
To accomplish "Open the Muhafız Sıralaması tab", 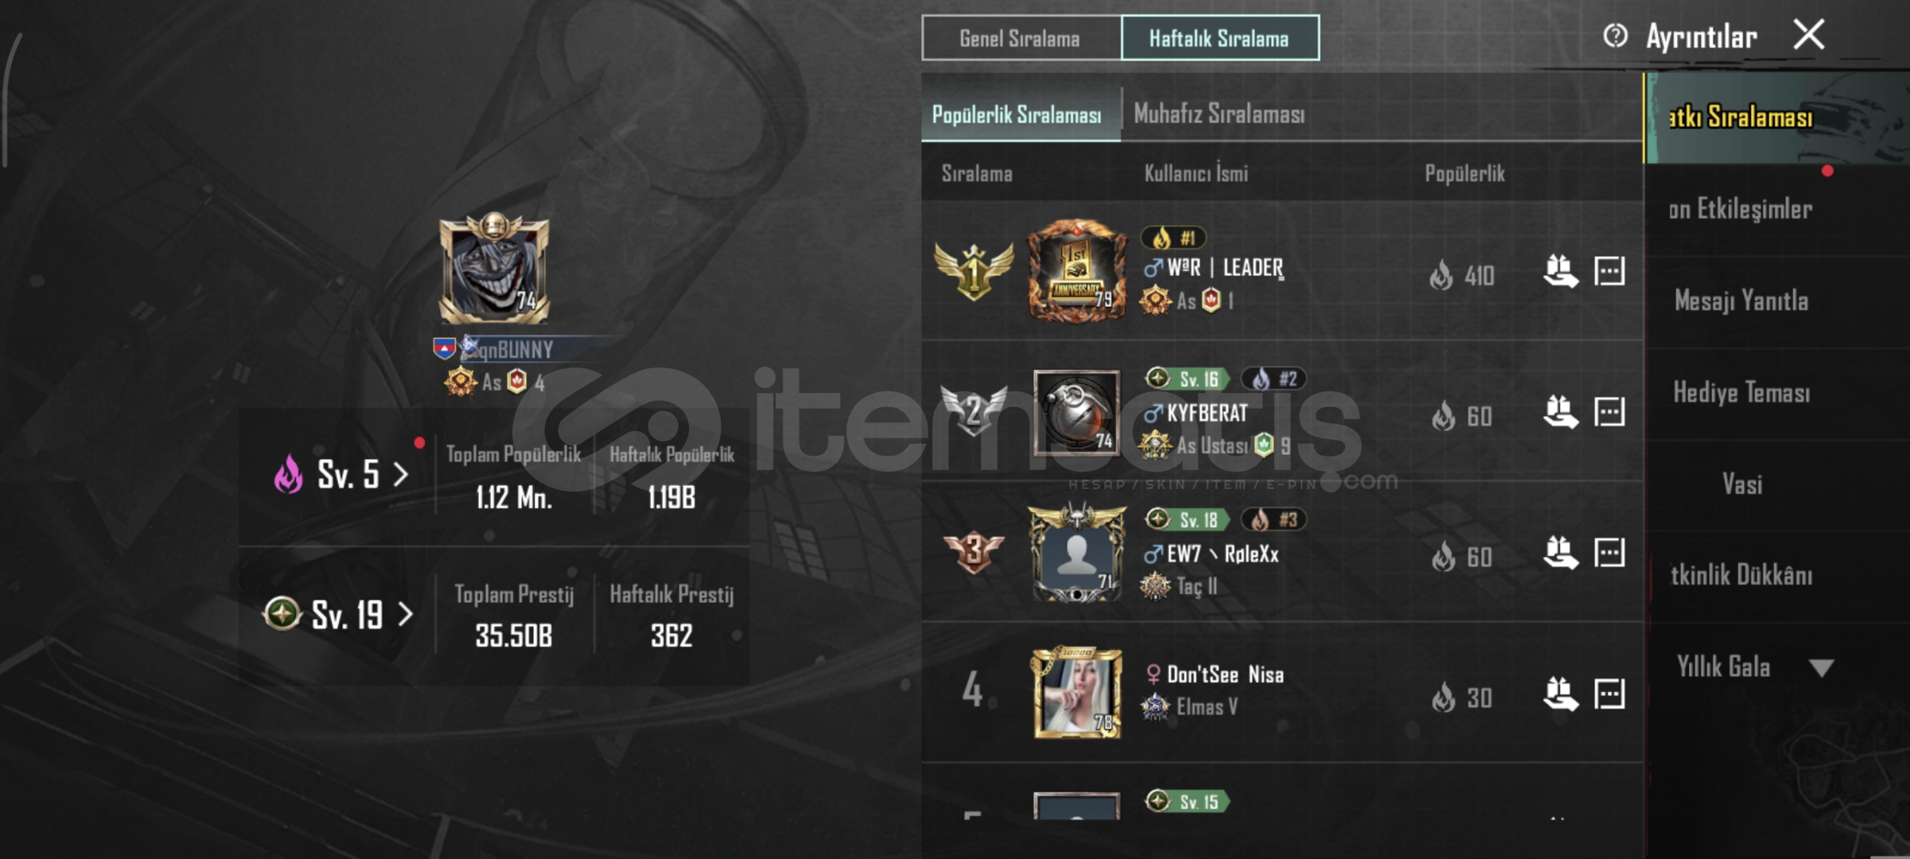I will coord(1219,115).
